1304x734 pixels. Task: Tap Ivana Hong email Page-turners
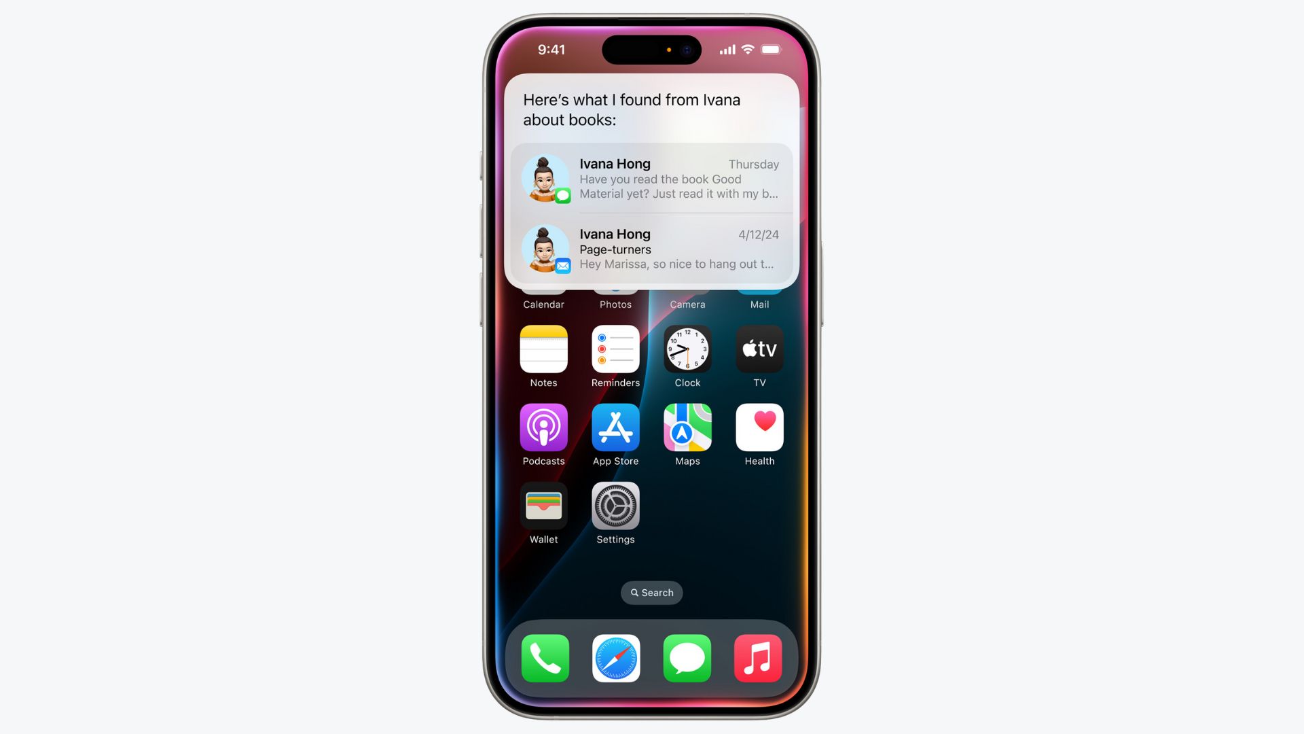coord(652,248)
